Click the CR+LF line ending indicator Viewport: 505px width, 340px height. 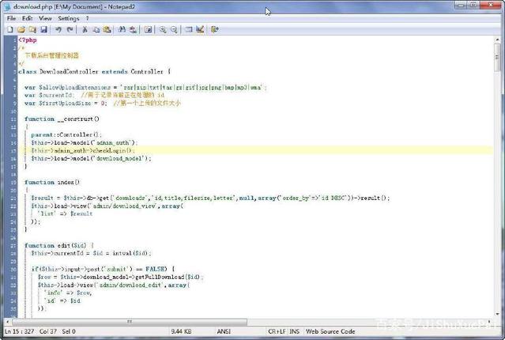(x=277, y=331)
